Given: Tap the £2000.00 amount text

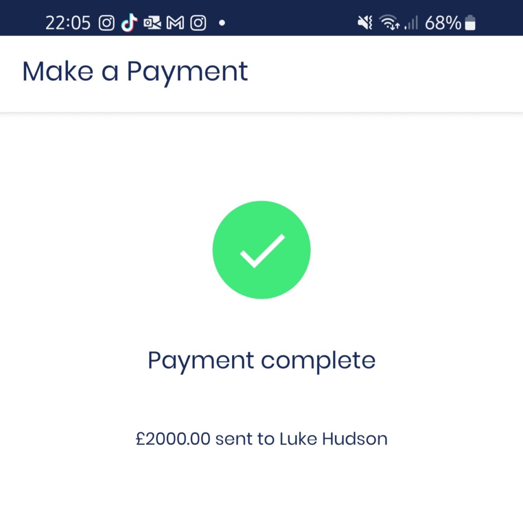Looking at the screenshot, I should tap(173, 439).
